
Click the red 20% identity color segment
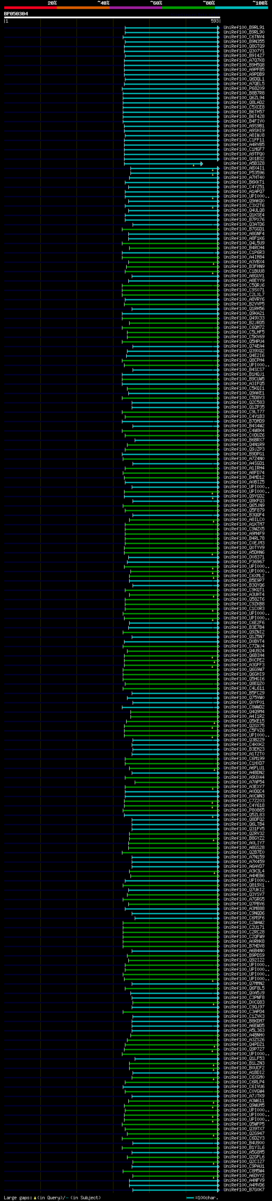tap(30, 8)
